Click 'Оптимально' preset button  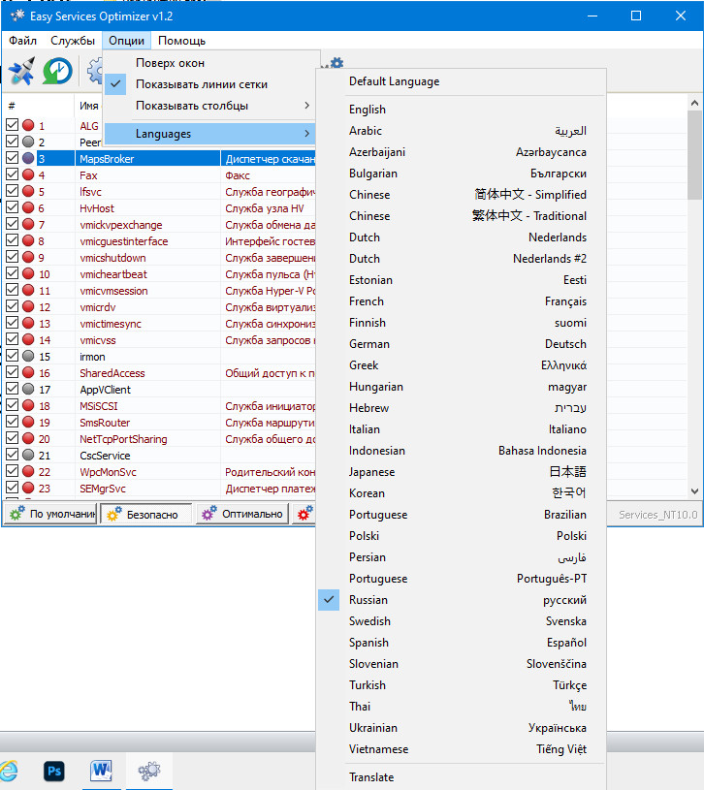(242, 514)
